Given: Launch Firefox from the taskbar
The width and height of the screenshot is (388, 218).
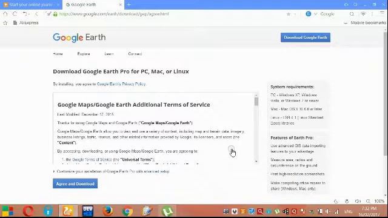Looking at the screenshot, I should tap(107, 211).
